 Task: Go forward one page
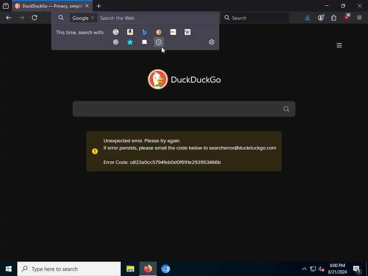pos(22,18)
